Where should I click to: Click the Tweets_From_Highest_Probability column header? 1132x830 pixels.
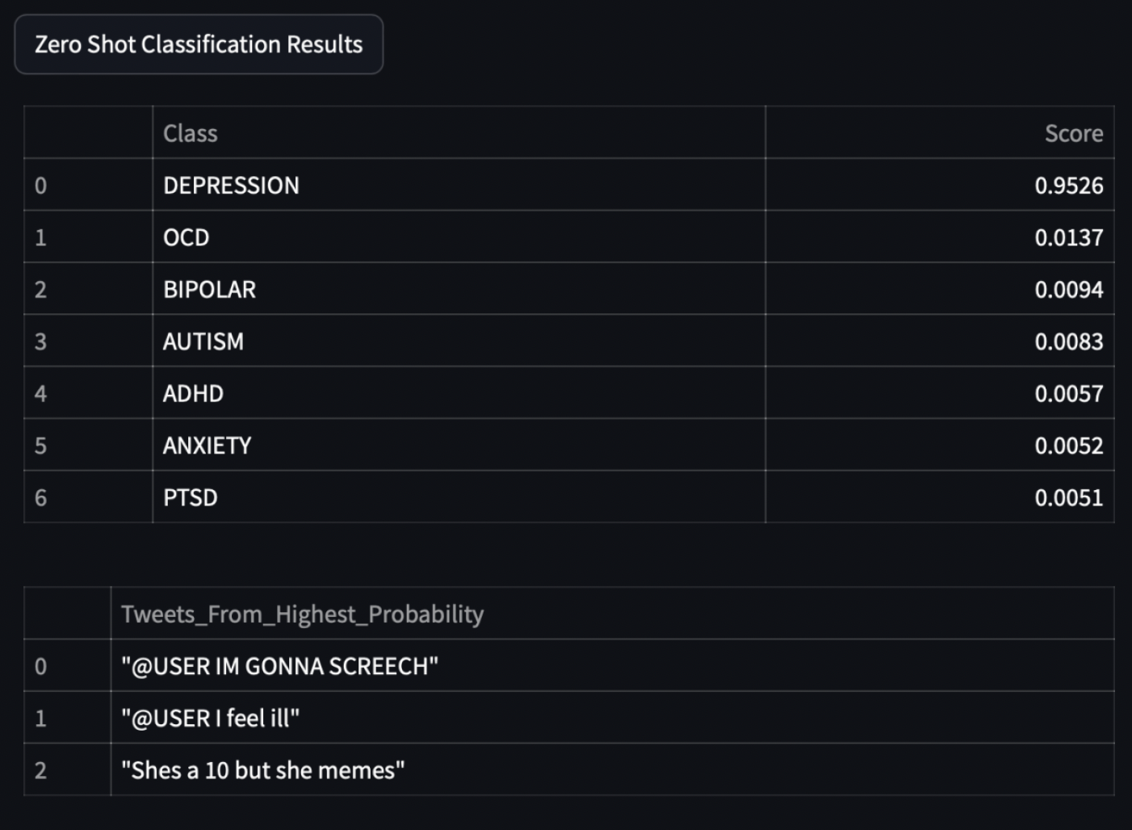[303, 614]
